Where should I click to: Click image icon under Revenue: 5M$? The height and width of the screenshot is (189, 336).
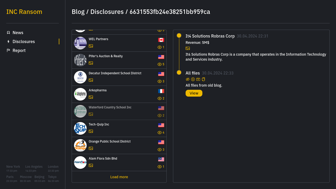coord(188,48)
